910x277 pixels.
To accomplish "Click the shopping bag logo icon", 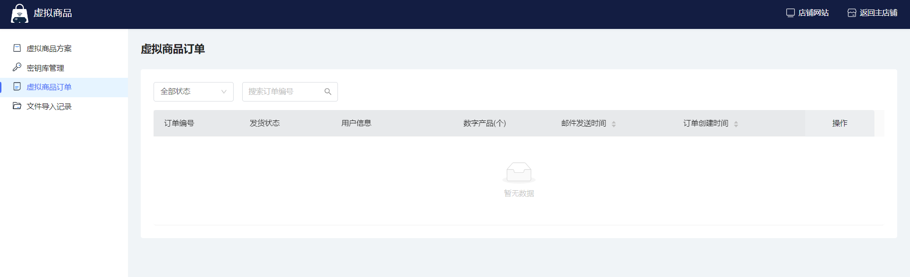I will pos(19,14).
